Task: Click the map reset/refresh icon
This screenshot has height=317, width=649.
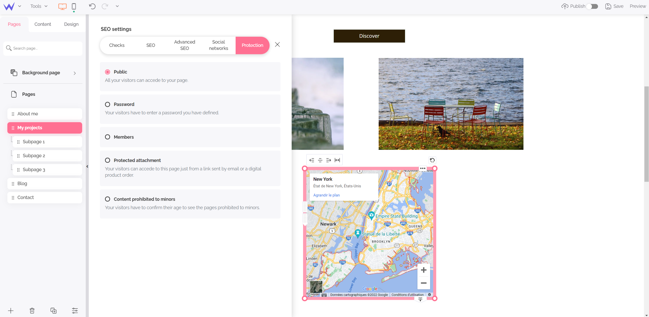Action: point(432,160)
